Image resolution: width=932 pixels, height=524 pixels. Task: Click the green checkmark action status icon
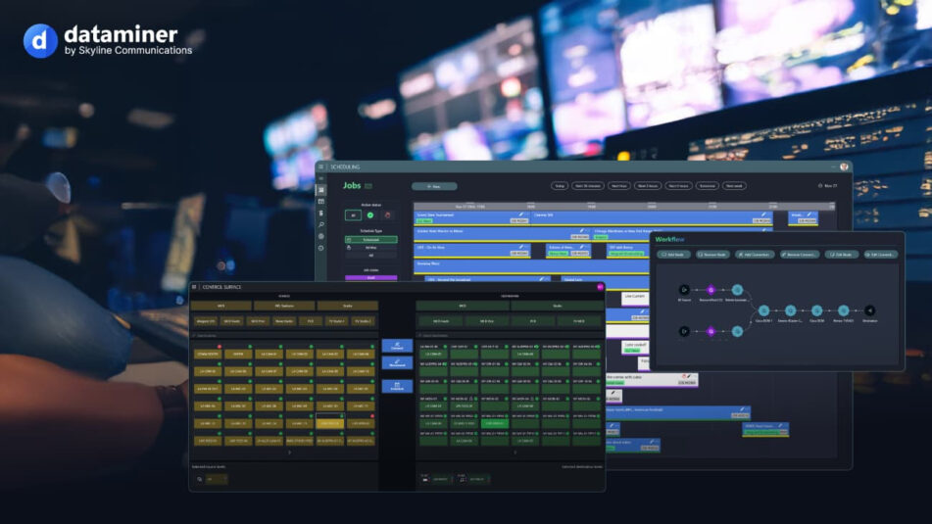click(370, 214)
